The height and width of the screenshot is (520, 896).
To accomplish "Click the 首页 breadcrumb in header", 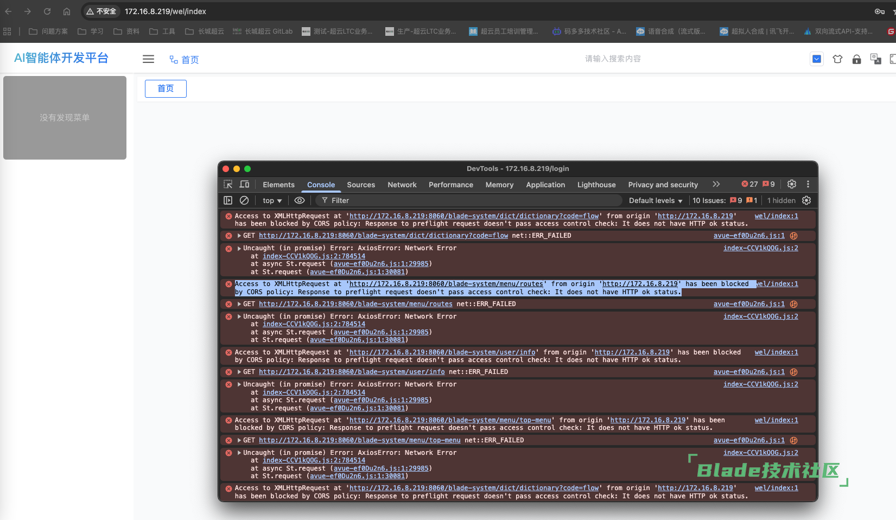I will [184, 60].
